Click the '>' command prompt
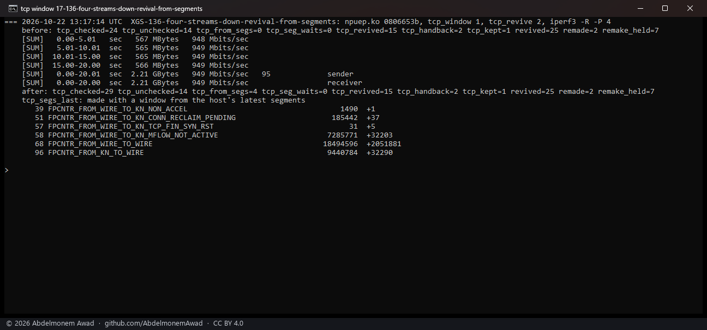707x330 pixels. coord(7,170)
